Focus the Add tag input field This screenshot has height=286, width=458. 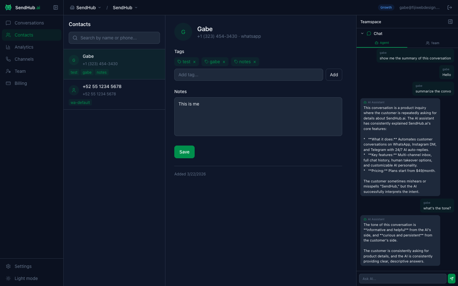249,75
